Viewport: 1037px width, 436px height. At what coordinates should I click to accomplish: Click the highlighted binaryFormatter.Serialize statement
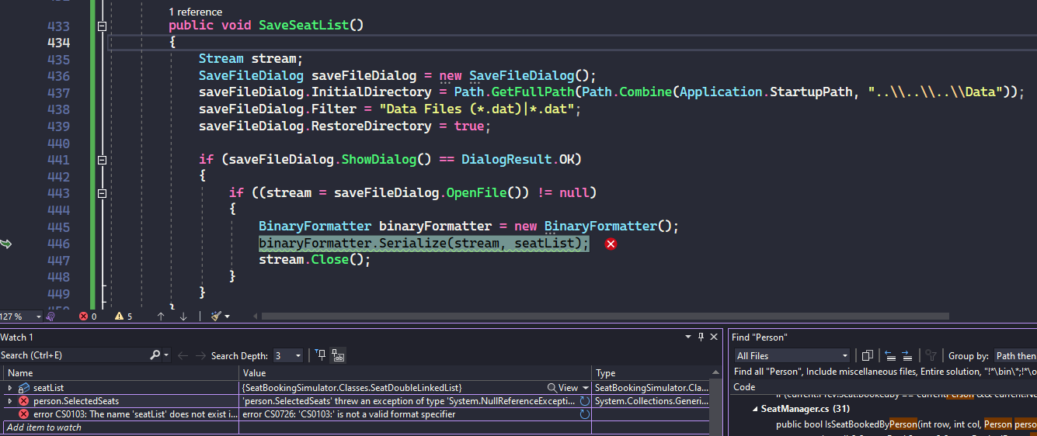coord(424,244)
